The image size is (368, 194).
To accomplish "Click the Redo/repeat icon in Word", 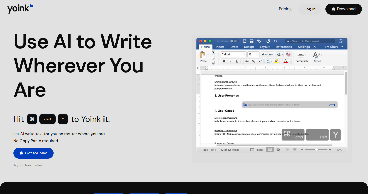I will pos(268,41).
